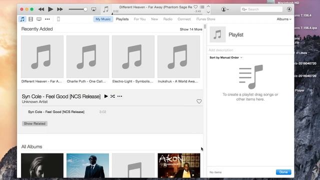Click the Add description field
Screen dimensions: 320x180
tap(250, 50)
